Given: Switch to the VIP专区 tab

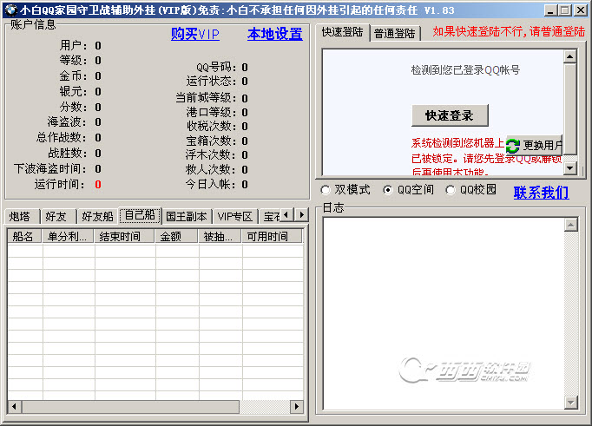Looking at the screenshot, I should 235,216.
